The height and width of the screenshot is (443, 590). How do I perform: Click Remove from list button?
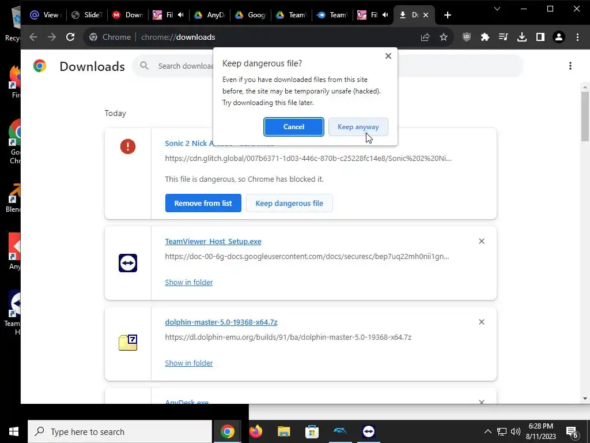point(203,203)
